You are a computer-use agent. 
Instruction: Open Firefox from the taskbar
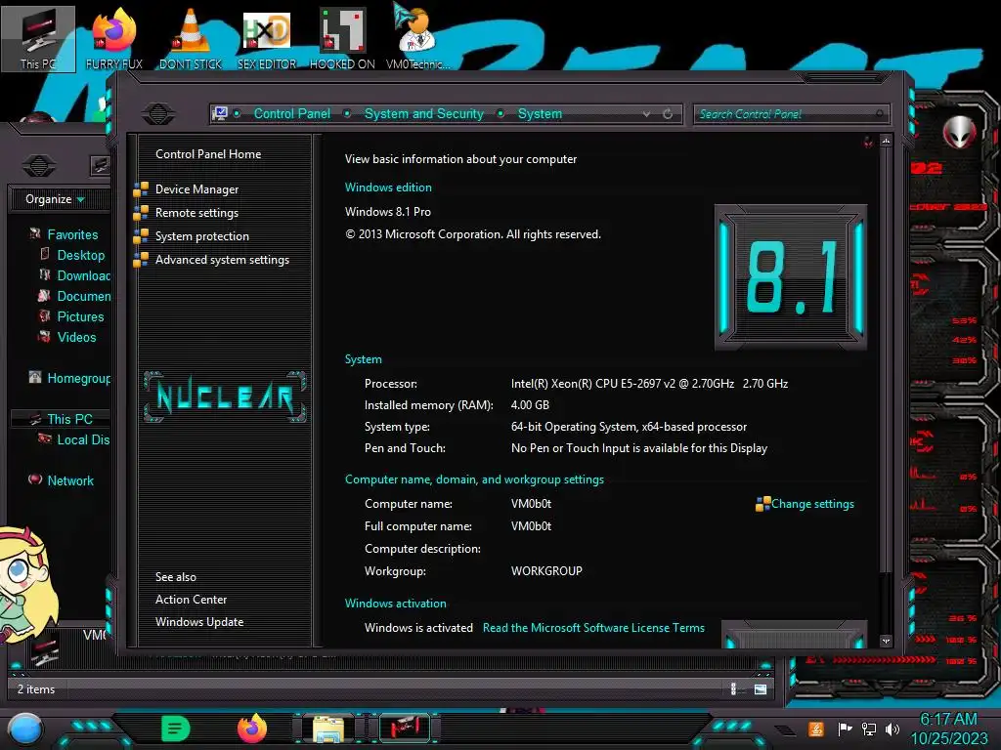[x=252, y=729]
